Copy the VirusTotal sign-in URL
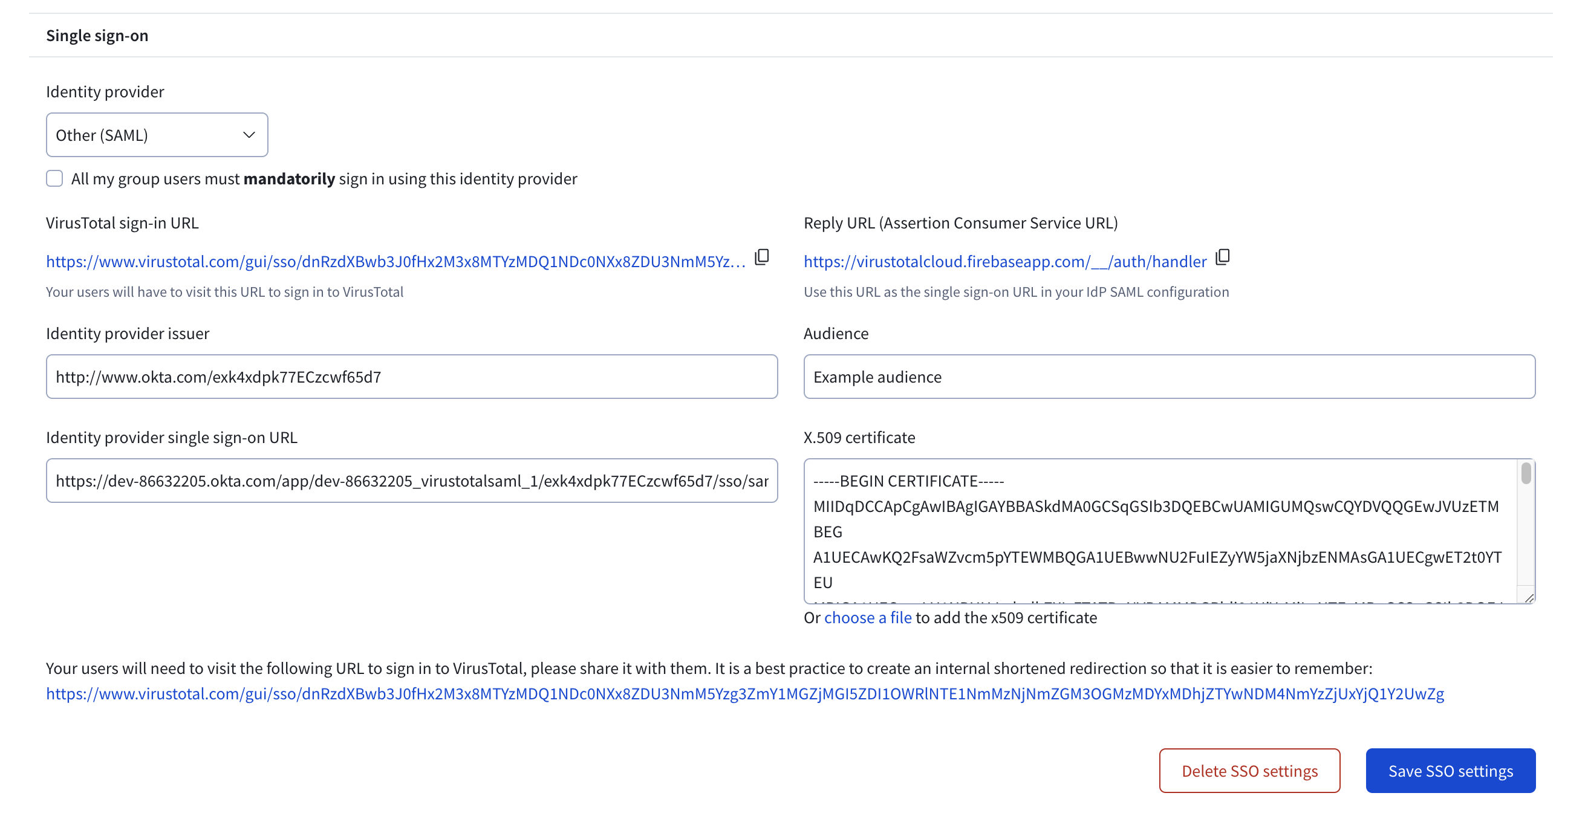 (762, 257)
